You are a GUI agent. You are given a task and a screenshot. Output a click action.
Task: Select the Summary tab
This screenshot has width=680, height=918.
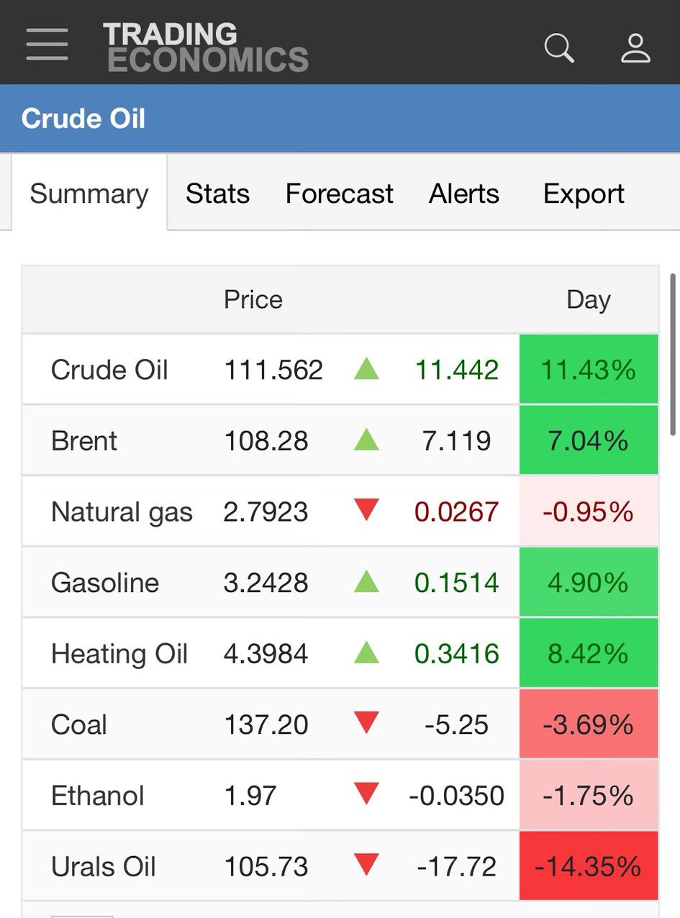(89, 194)
